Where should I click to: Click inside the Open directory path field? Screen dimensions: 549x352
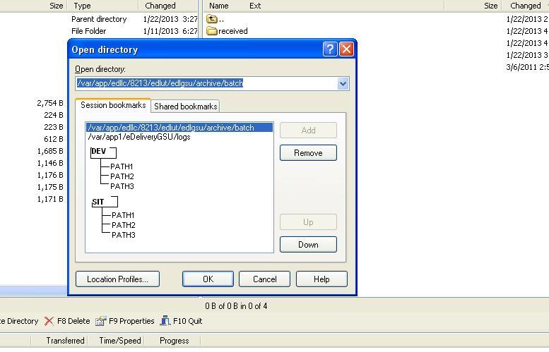[205, 83]
